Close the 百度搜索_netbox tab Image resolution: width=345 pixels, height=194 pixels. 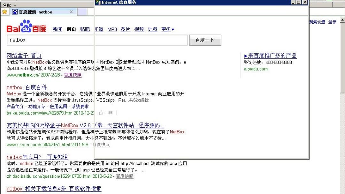point(72,11)
